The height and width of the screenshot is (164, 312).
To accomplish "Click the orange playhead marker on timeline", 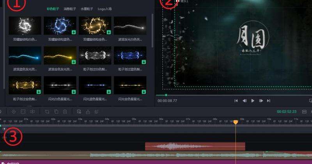I will click(x=236, y=122).
